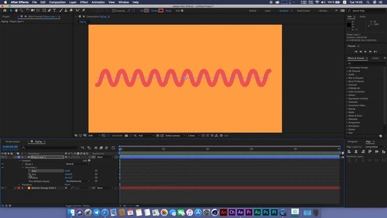Viewport: 387px width, 218px height.
Task: Toggle the transparency grid in viewer
Action: coord(162,136)
